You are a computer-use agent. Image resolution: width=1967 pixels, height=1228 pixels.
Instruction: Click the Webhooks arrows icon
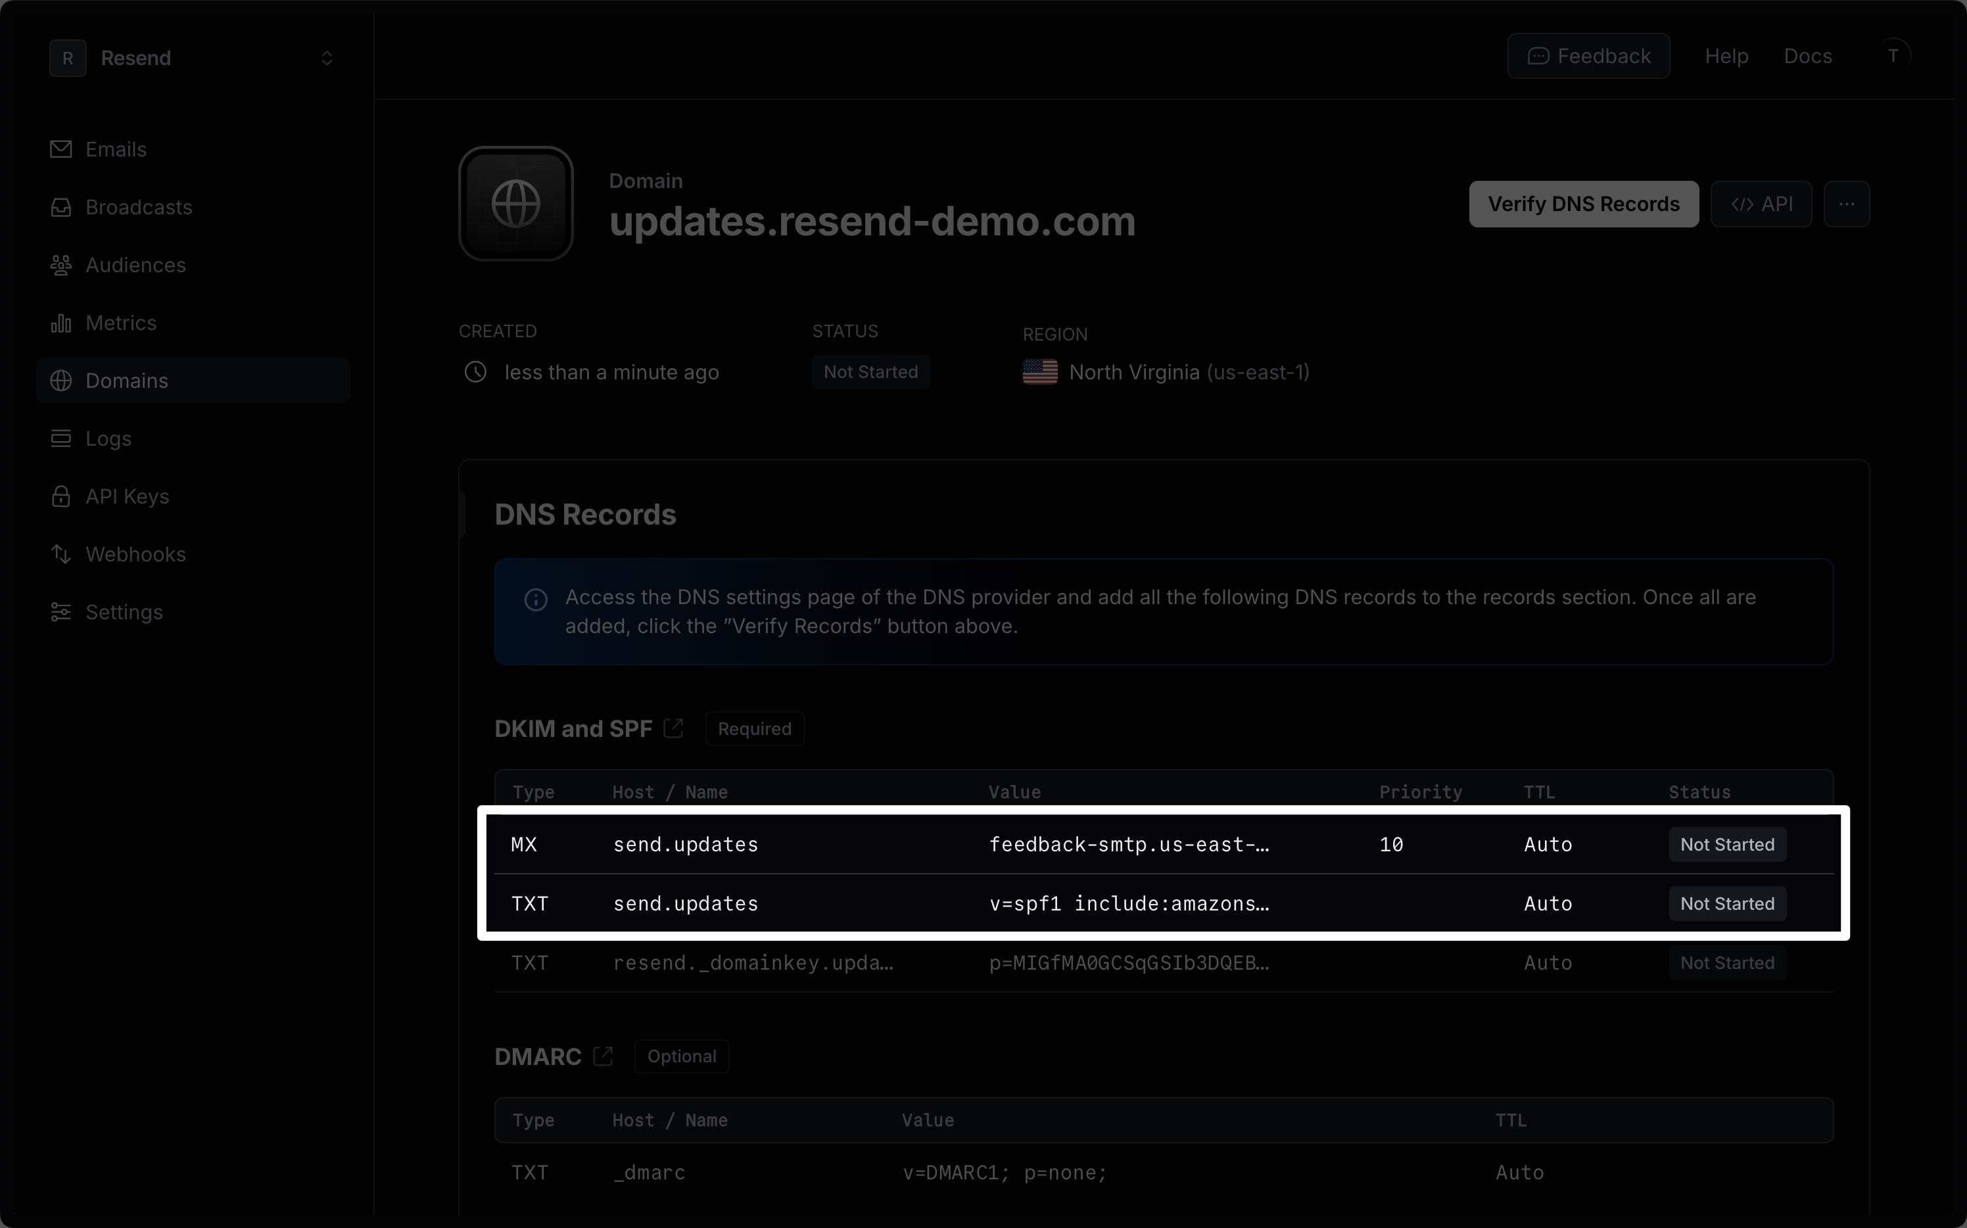(x=61, y=554)
